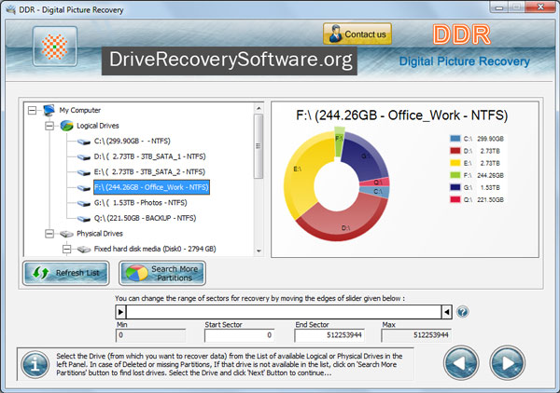560x393 pixels.
Task: Click the slider's right edge handle
Action: [446, 312]
